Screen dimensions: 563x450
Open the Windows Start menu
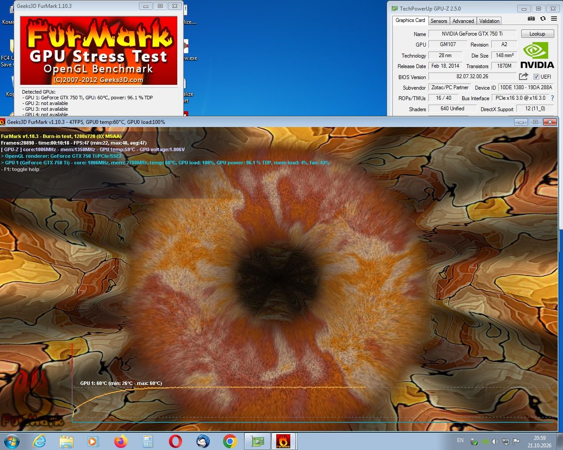point(12,441)
